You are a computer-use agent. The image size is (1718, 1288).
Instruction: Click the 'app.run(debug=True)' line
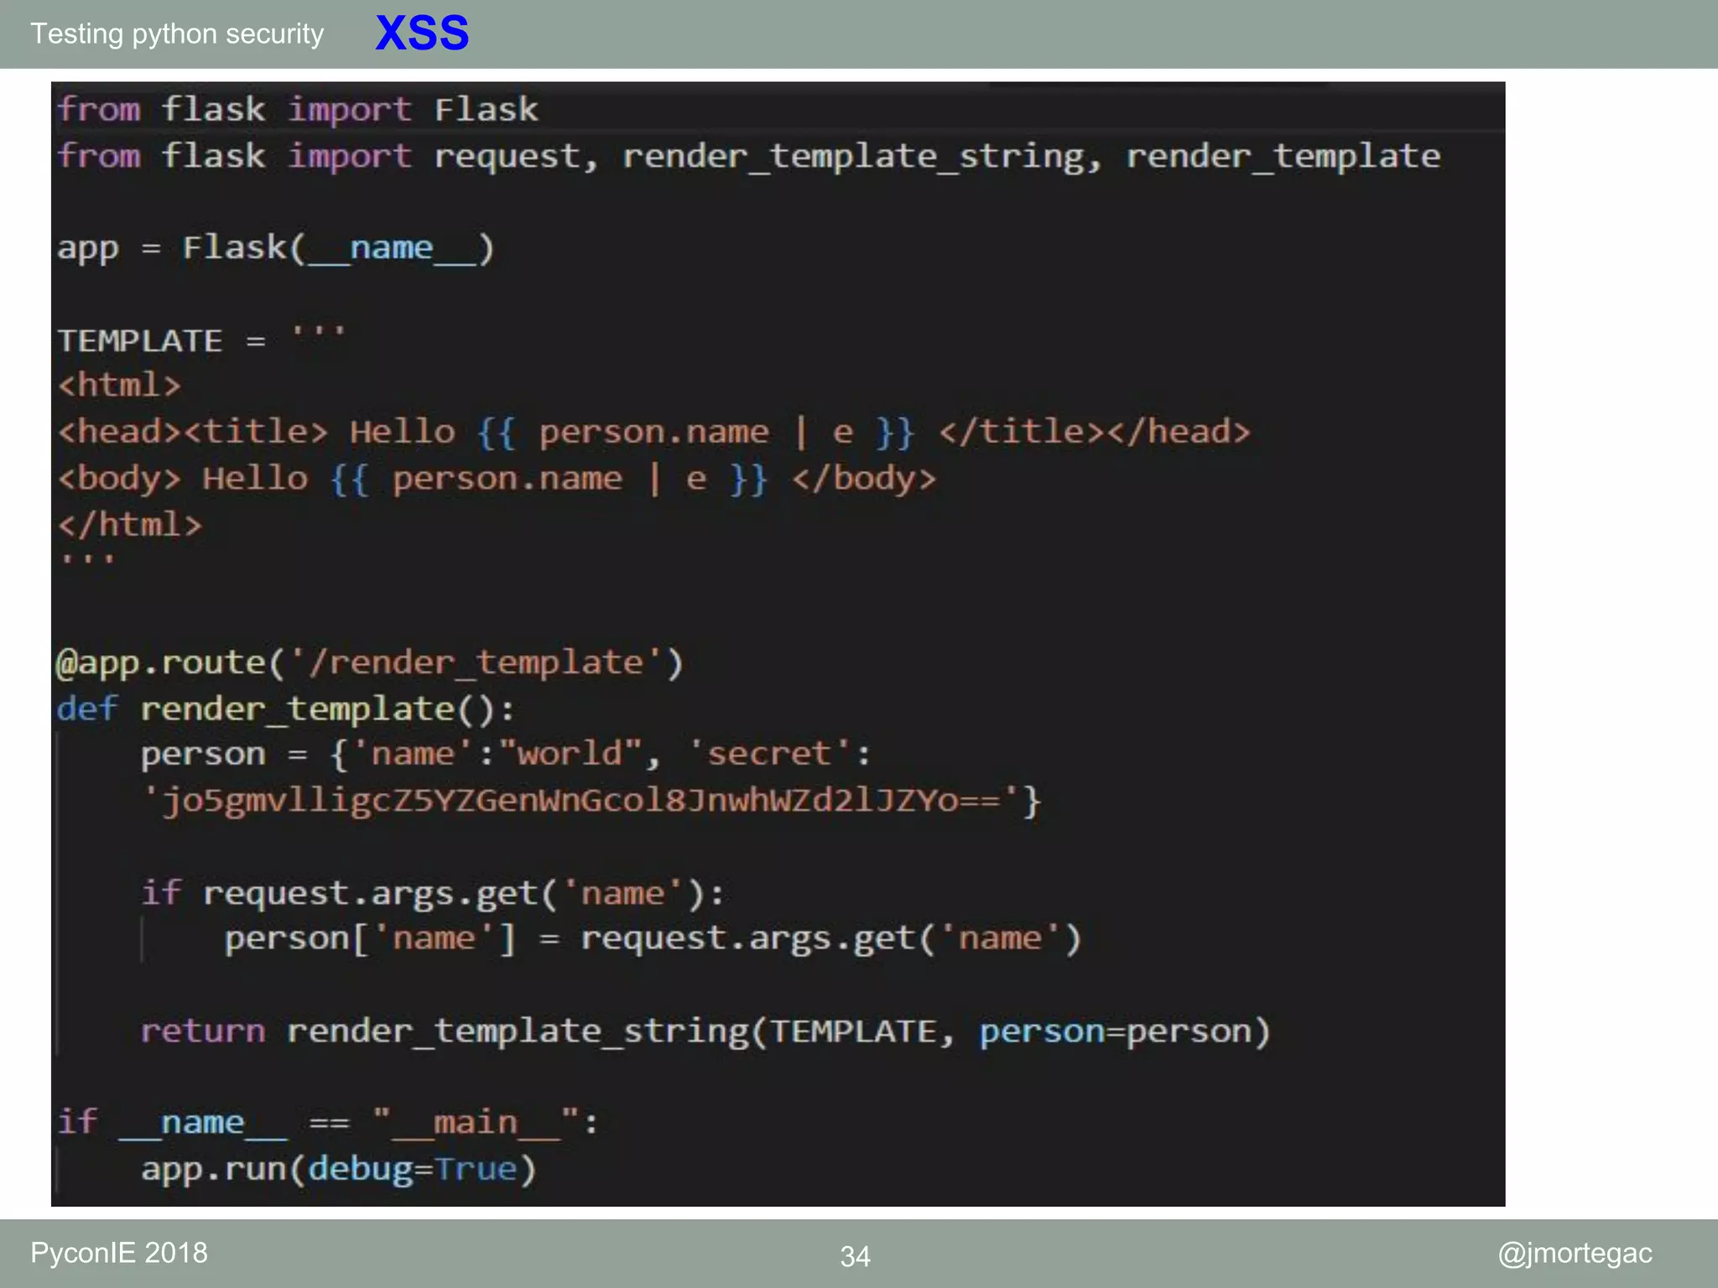coord(339,1169)
